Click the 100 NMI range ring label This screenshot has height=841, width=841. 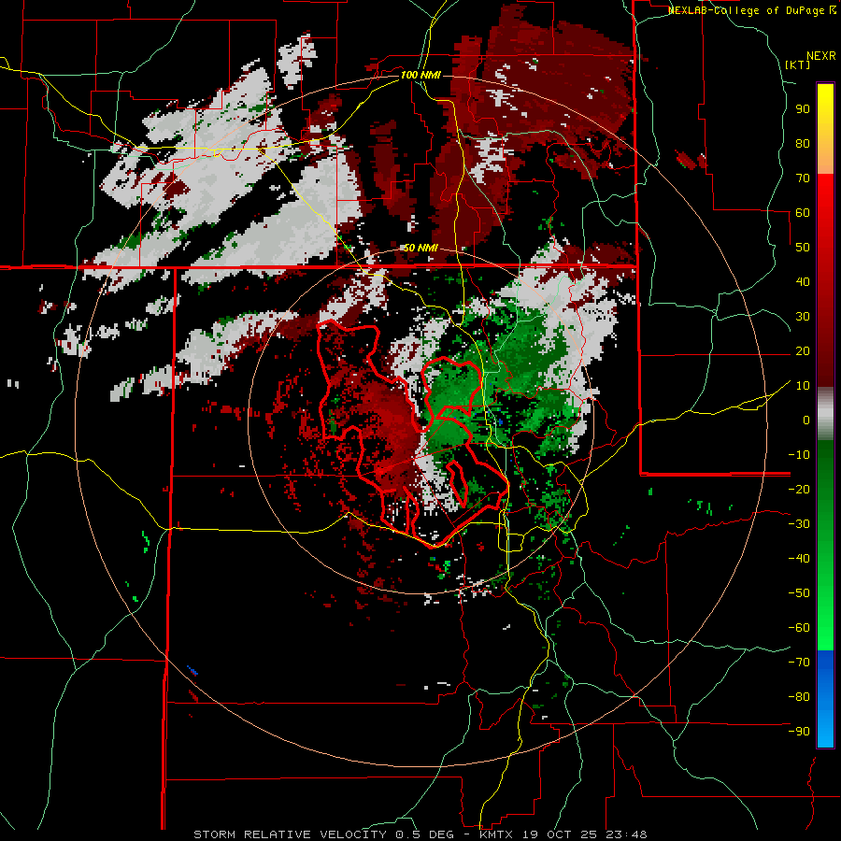[x=420, y=75]
